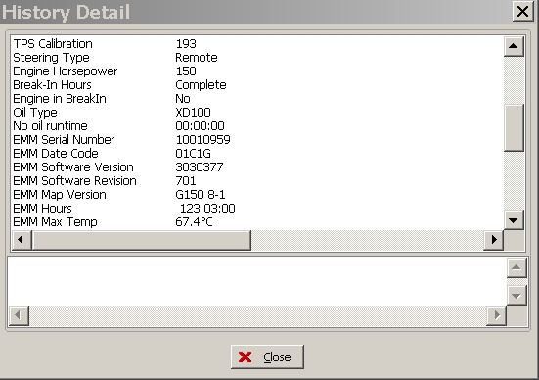Viewport: 539px width, 380px height.
Task: Select the map version value G150 8-1
Action: tap(201, 195)
